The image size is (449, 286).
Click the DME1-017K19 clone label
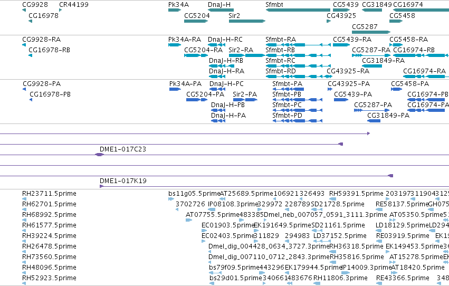123,181
